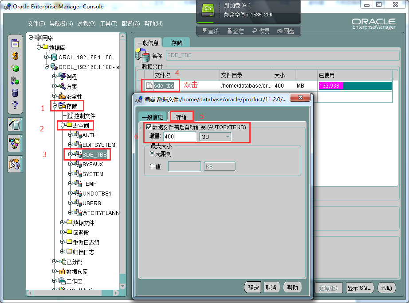The height and width of the screenshot is (303, 409).
Task: Click the report notepad icon in left toolbar
Action: (15, 43)
